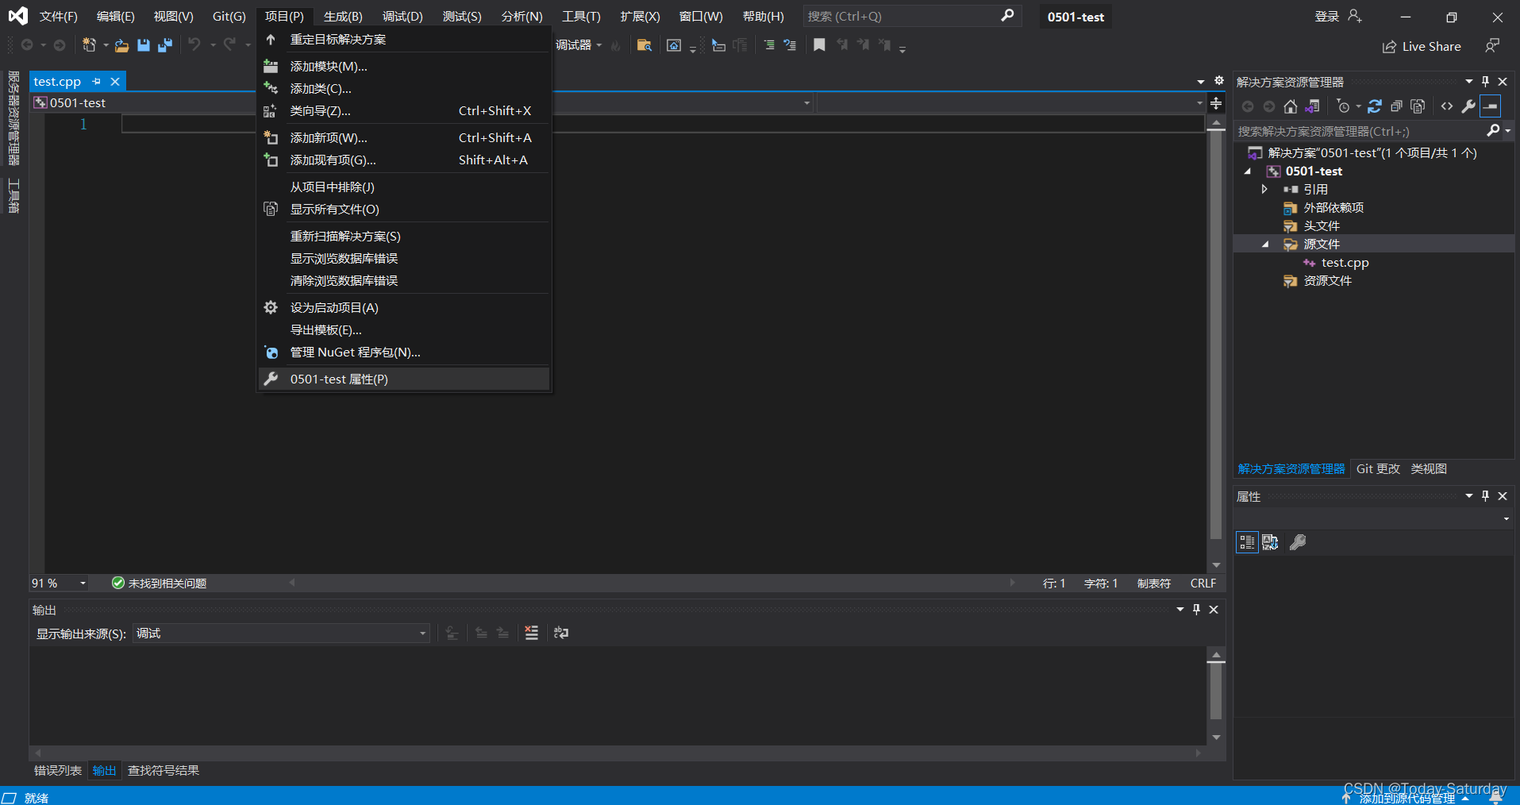Click the Clear All output icon
1520x805 pixels.
(532, 633)
